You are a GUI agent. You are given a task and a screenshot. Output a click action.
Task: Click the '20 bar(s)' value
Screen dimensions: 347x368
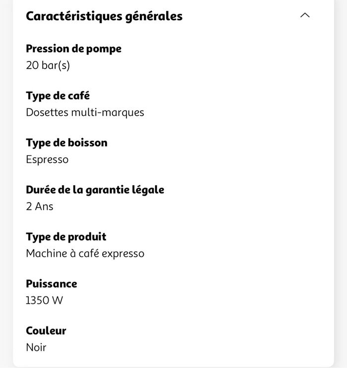pyautogui.click(x=48, y=65)
